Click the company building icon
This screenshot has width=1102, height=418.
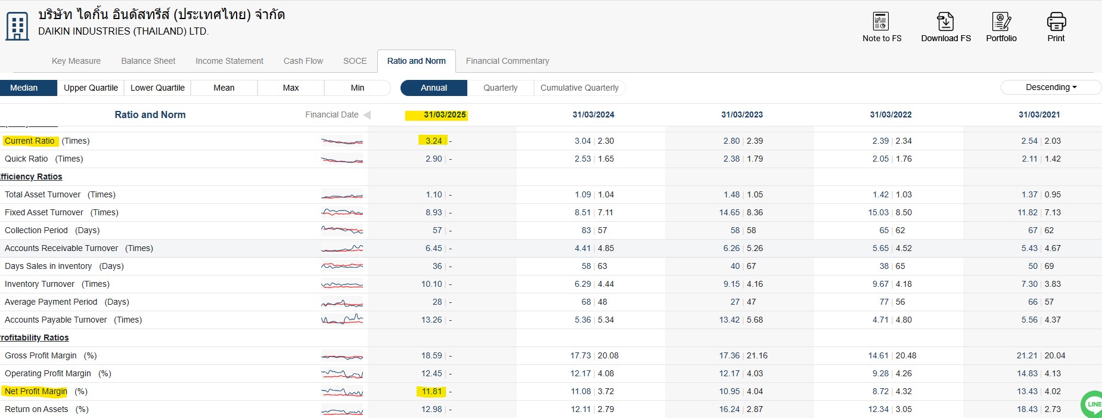point(17,26)
